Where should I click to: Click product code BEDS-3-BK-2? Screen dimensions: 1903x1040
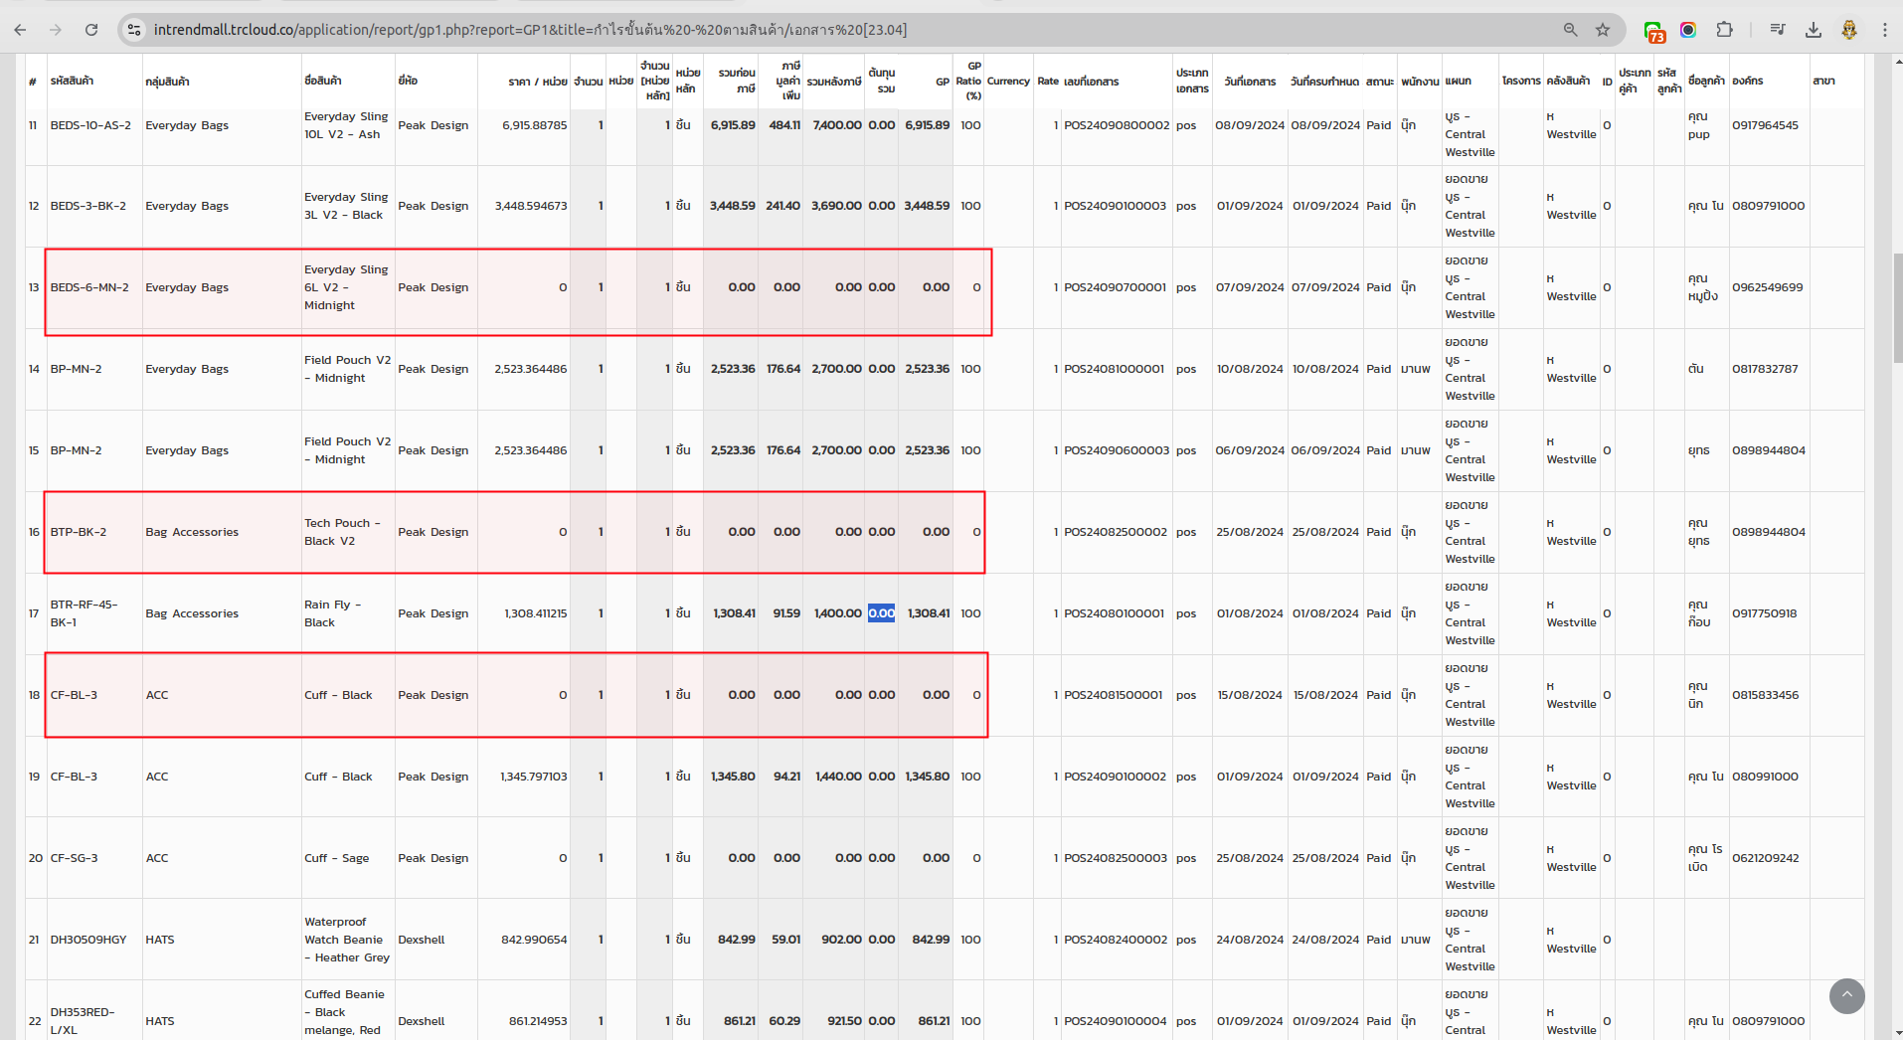pos(88,206)
